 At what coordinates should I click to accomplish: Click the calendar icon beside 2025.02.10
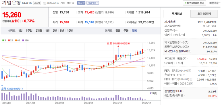point(44,3)
